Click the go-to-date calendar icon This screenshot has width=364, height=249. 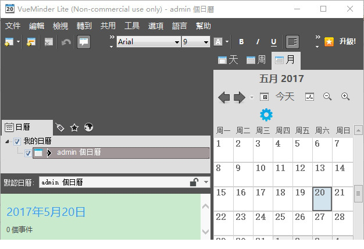pos(264,97)
